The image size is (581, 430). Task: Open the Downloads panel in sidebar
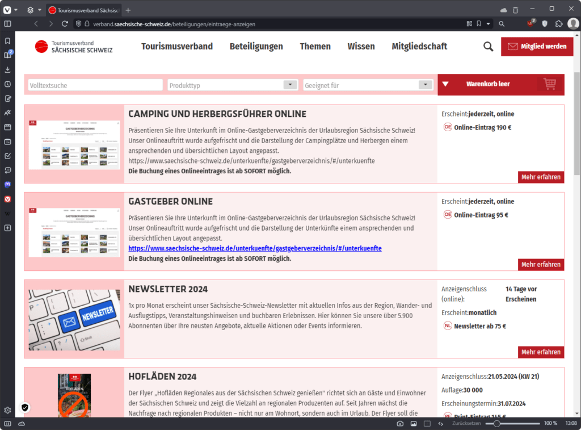tap(7, 69)
